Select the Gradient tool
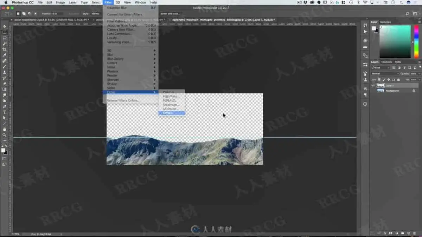Image resolution: width=422 pixels, height=237 pixels. [x=4, y=89]
